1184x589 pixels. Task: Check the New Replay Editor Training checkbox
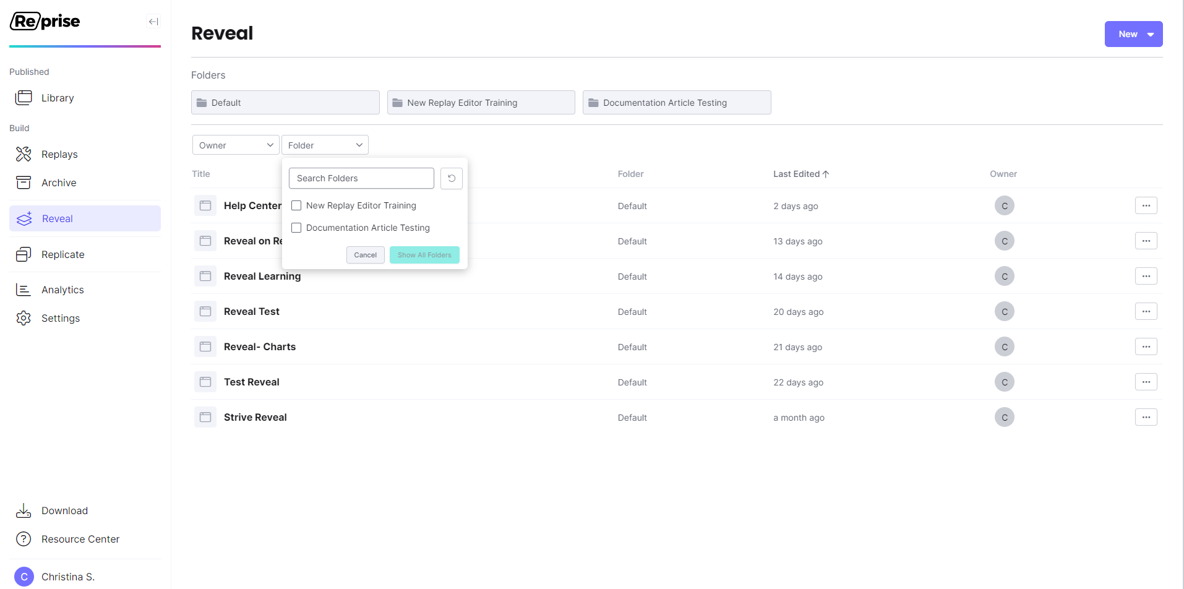point(296,205)
